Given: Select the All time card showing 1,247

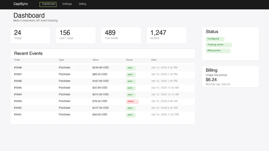Looking at the screenshot, I should (166, 35).
